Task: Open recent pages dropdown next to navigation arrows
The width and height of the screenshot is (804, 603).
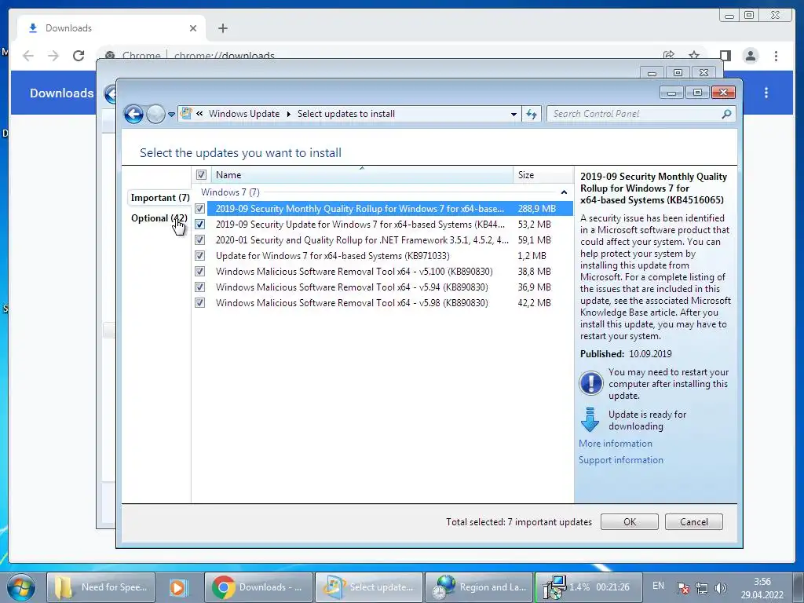Action: pyautogui.click(x=171, y=115)
